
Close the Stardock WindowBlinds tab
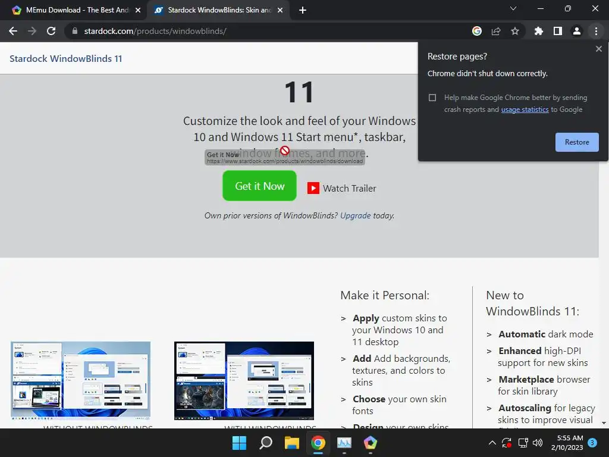click(280, 10)
